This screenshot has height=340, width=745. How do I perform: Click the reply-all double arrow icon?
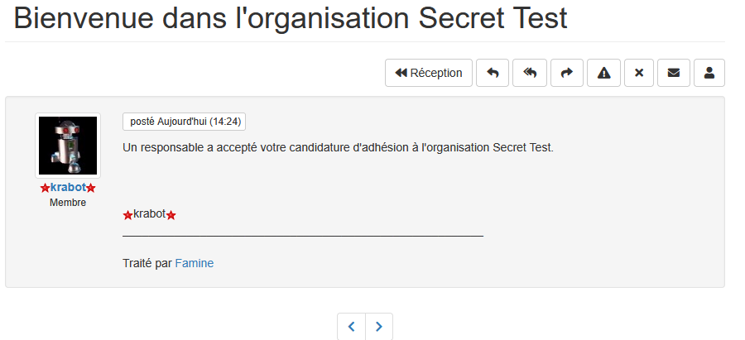pos(530,73)
